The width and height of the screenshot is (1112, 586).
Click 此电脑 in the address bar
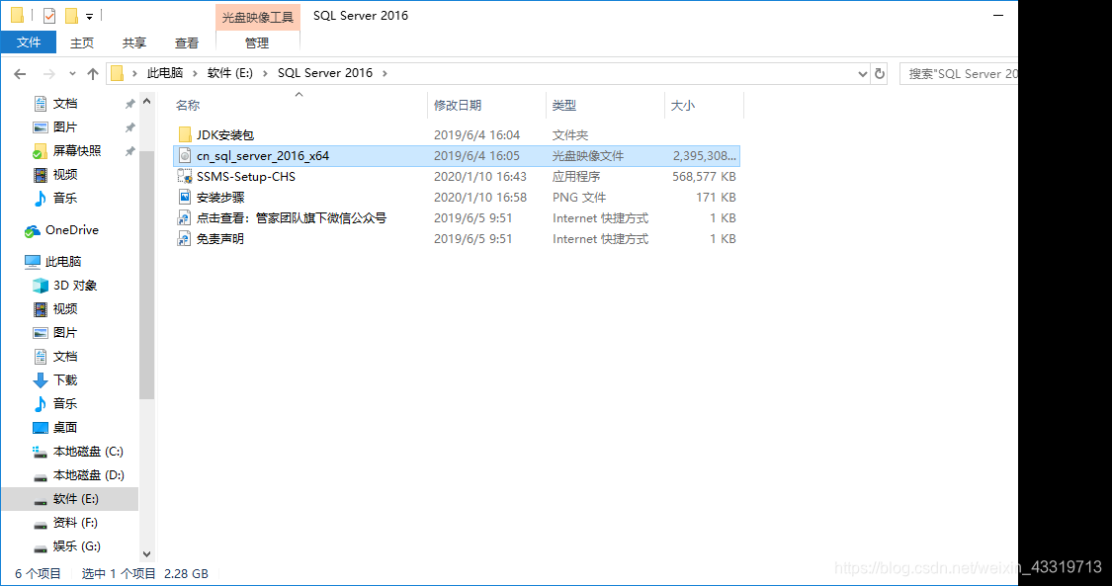164,73
